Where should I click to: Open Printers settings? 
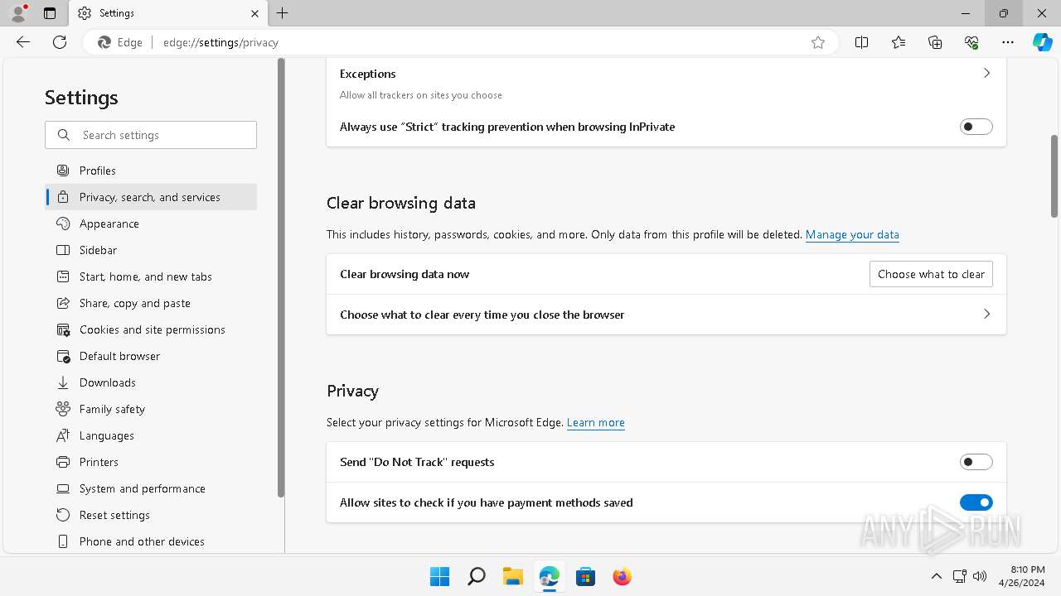(151, 462)
